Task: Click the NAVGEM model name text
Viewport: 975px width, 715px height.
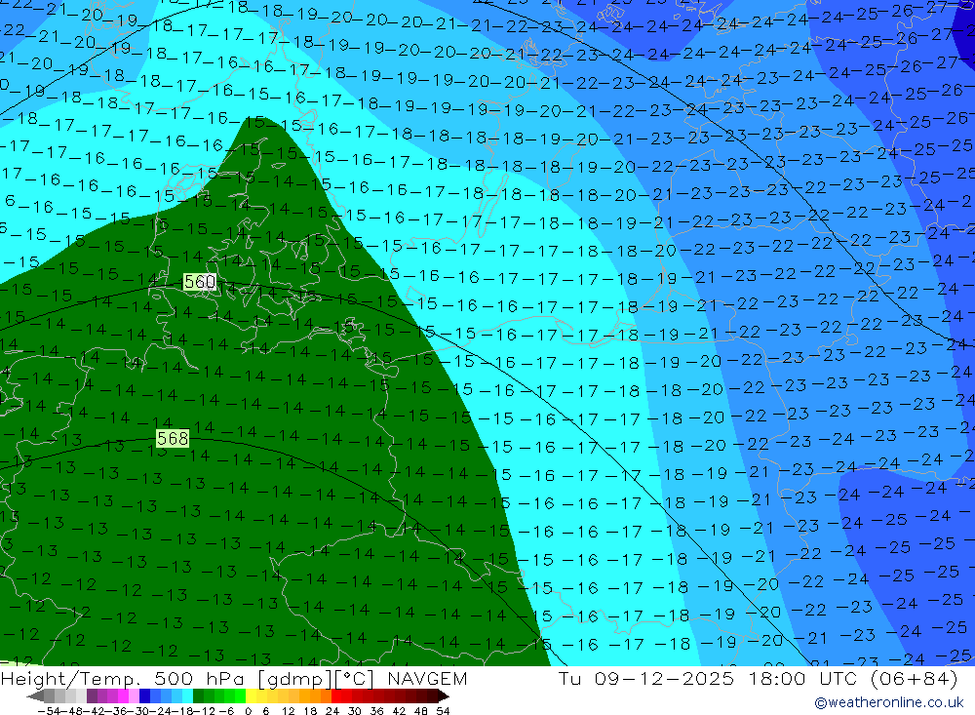Action: pos(427,678)
